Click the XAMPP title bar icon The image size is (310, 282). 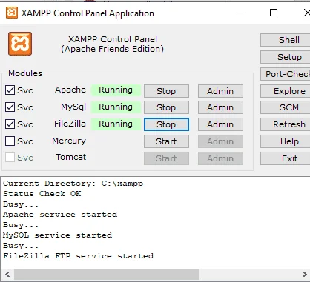click(12, 13)
